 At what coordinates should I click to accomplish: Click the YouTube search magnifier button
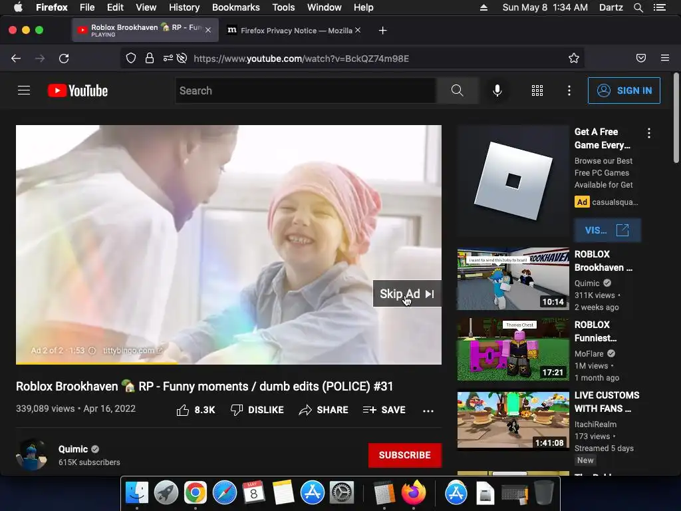pos(458,90)
